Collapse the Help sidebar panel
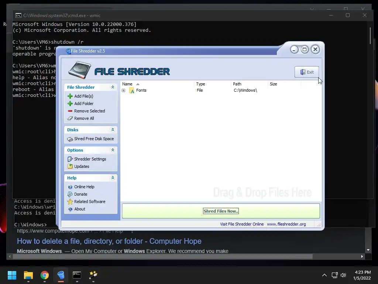 click(113, 178)
